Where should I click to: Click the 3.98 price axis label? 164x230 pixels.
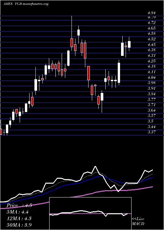coord(152,83)
